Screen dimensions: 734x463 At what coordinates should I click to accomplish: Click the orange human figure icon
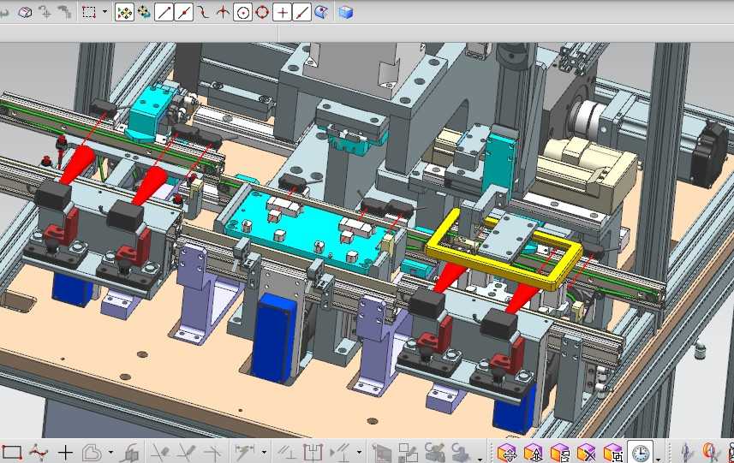[710, 452]
